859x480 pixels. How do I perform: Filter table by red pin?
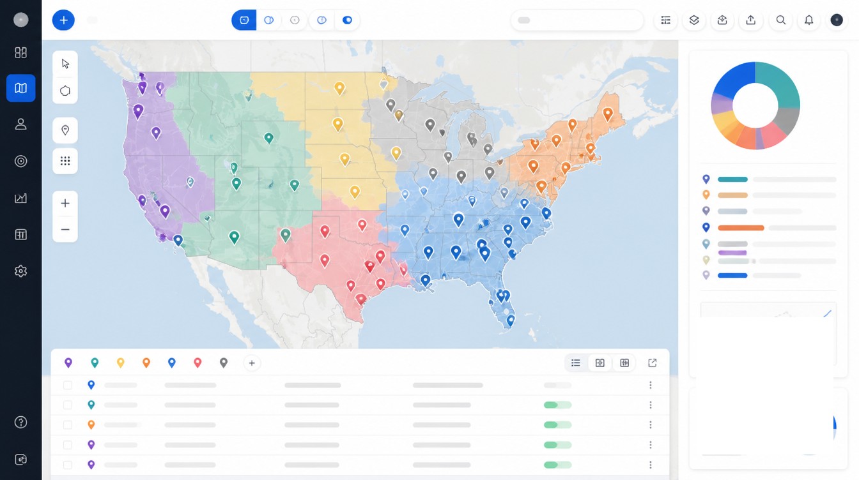pyautogui.click(x=197, y=363)
